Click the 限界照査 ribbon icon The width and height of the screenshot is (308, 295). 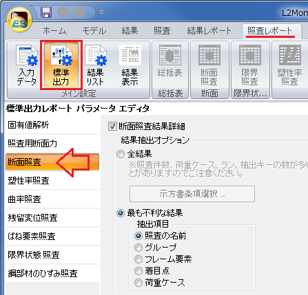tap(250, 65)
